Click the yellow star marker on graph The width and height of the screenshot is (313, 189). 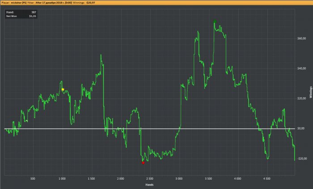point(63,90)
